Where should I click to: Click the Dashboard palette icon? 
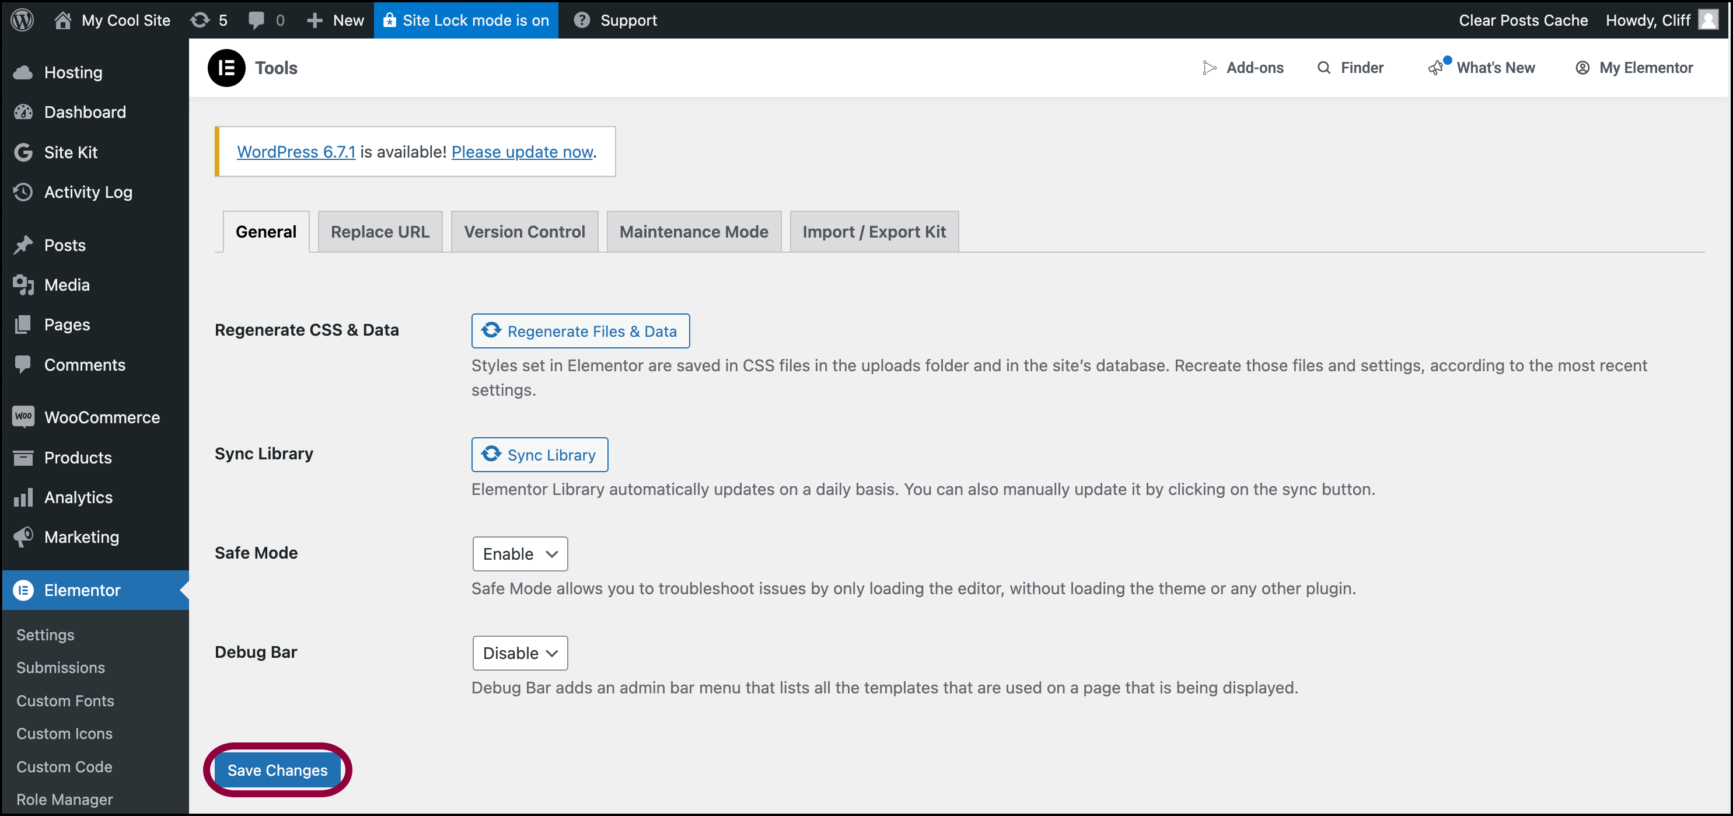(23, 112)
